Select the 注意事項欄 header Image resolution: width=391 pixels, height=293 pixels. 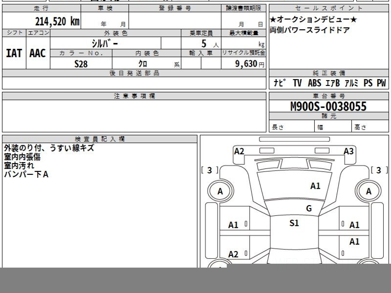tap(134, 96)
